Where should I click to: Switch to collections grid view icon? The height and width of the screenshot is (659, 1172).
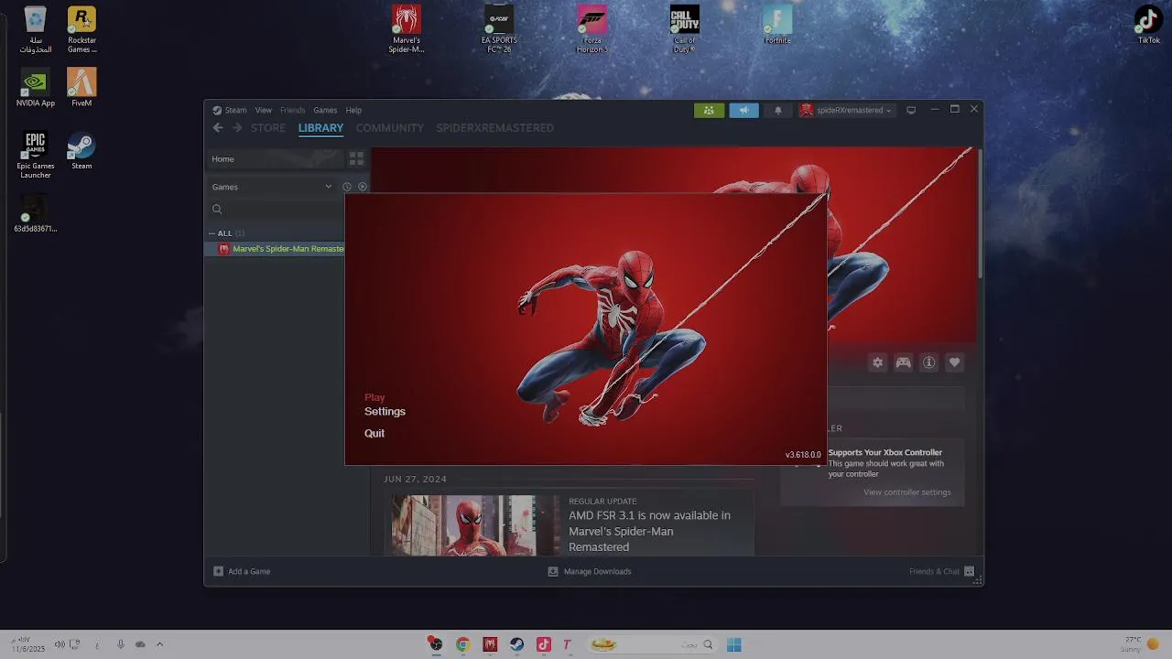[356, 159]
